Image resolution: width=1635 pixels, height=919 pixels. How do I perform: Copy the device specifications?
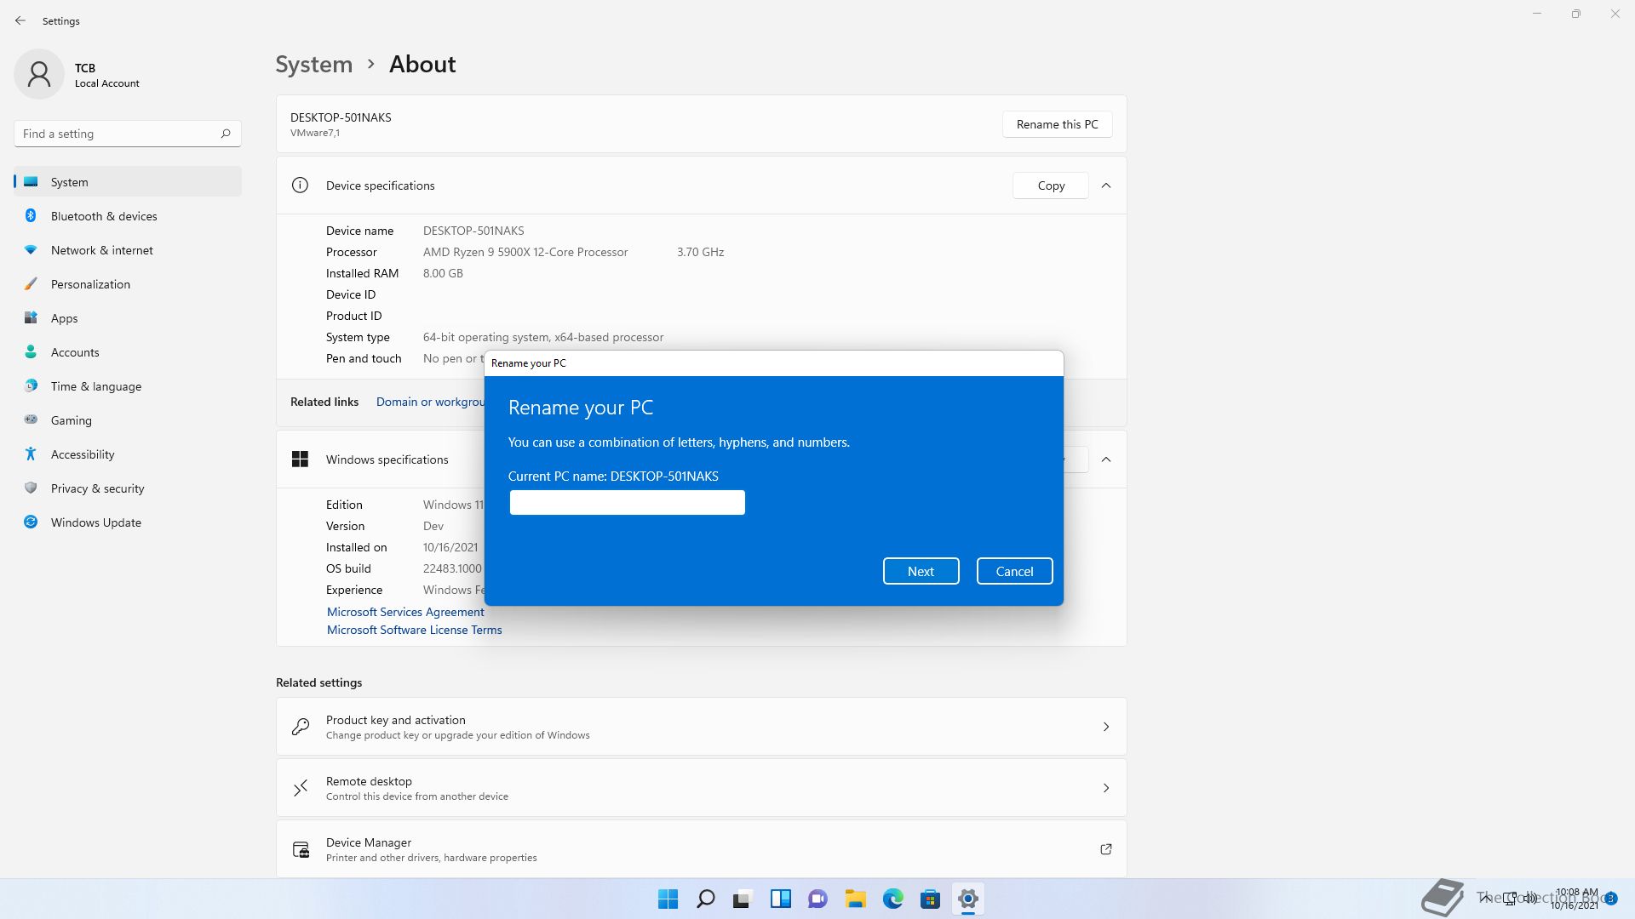tap(1051, 186)
